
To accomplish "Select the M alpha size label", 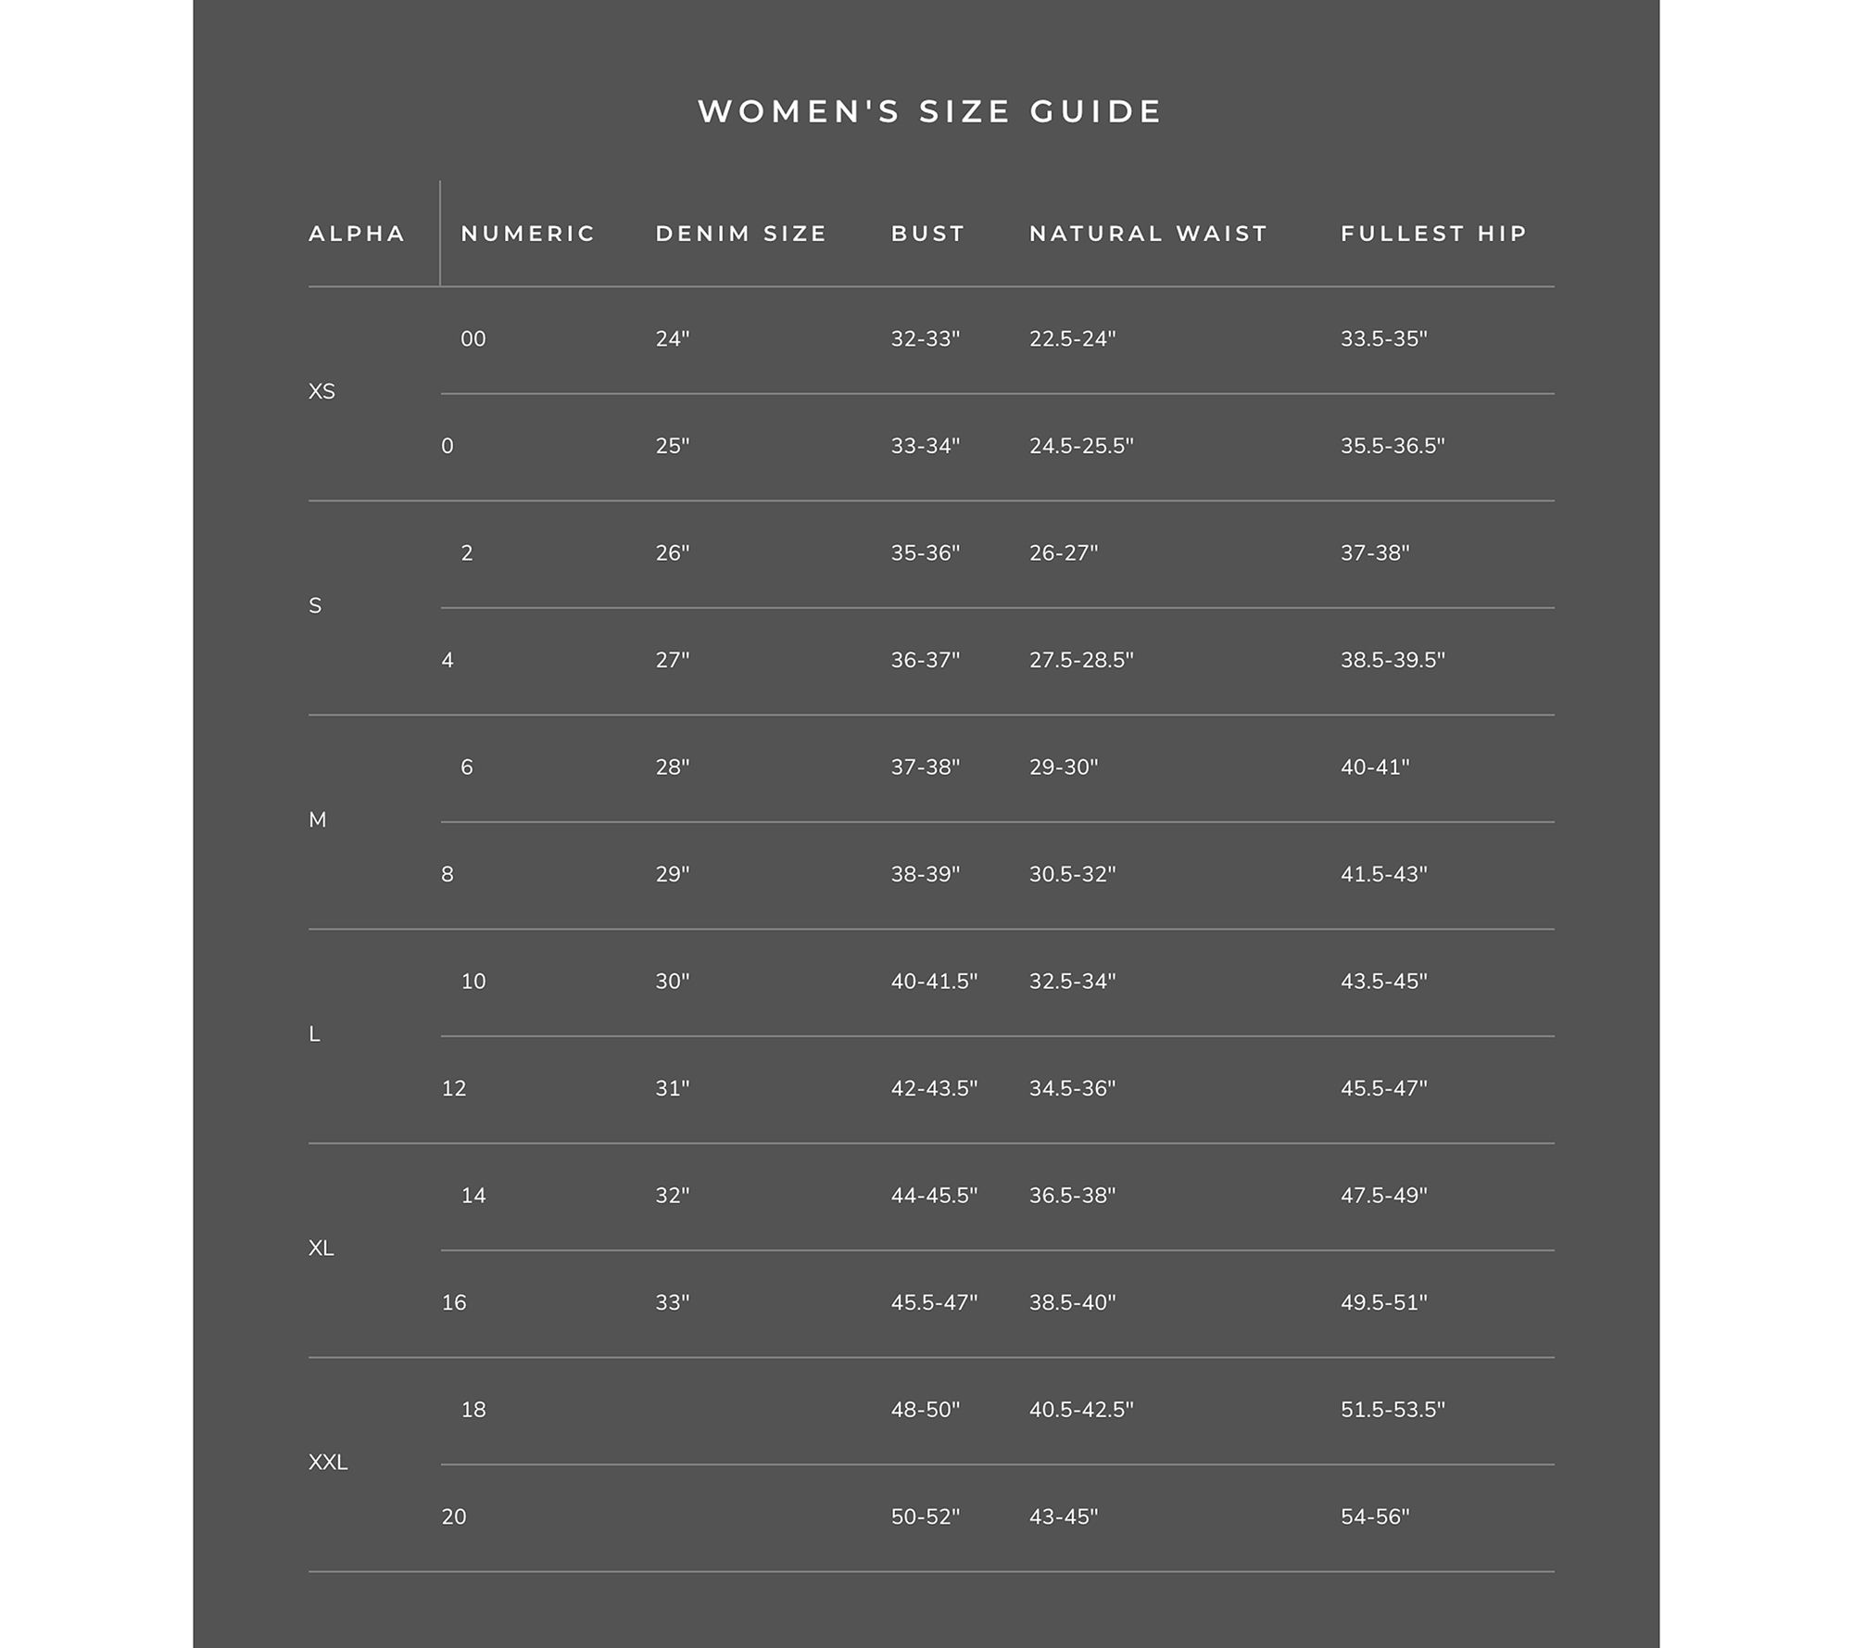I will pos(317,820).
